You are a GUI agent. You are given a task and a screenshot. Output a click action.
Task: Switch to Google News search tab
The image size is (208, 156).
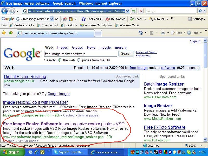tap(91, 48)
